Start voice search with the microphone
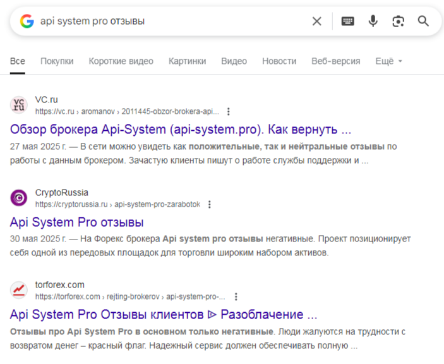 click(x=373, y=21)
